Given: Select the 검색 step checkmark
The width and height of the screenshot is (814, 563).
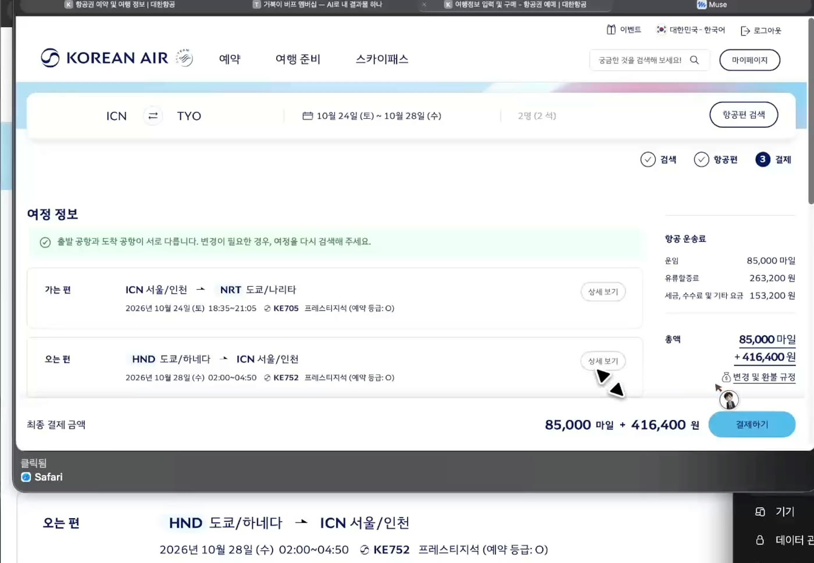Looking at the screenshot, I should pos(648,159).
